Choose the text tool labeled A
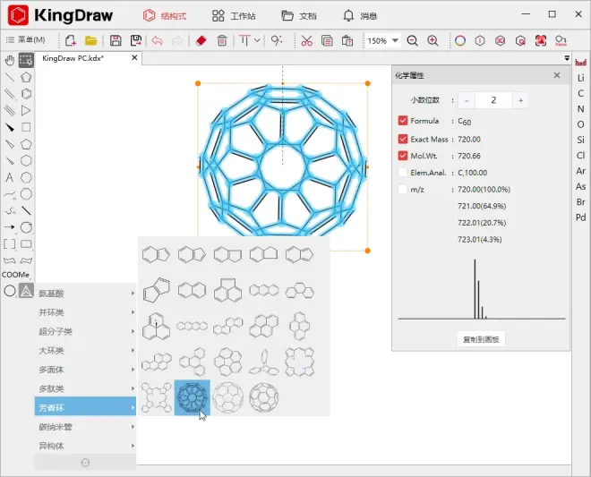The width and height of the screenshot is (591, 477). (x=10, y=177)
